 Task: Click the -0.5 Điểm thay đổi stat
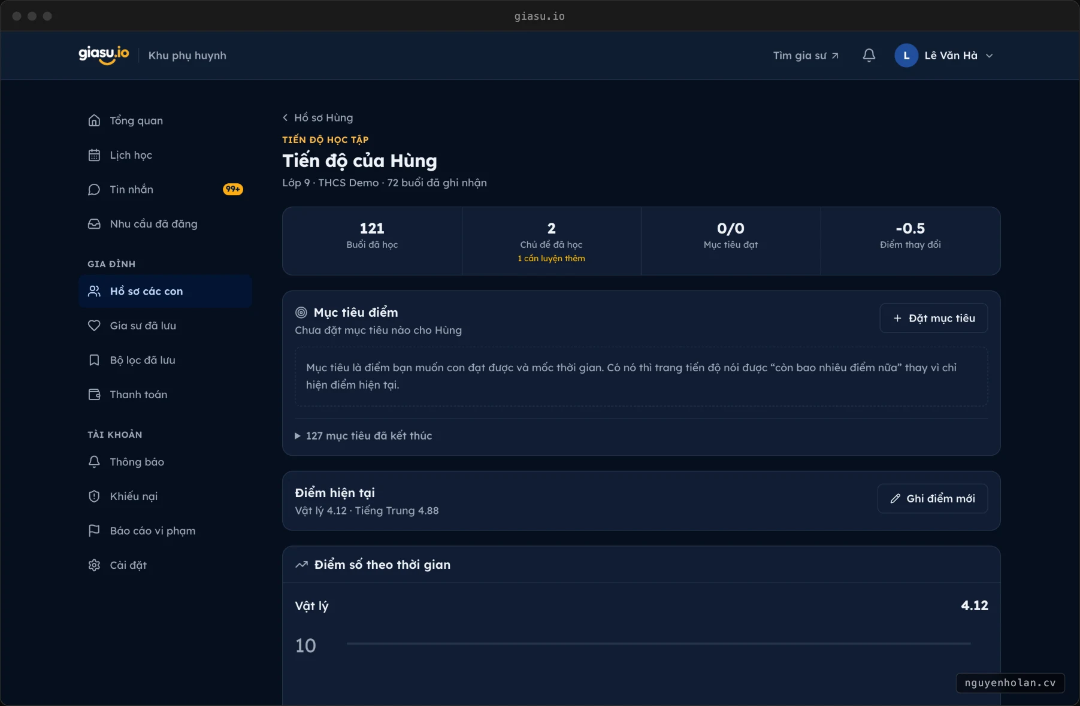click(x=910, y=241)
